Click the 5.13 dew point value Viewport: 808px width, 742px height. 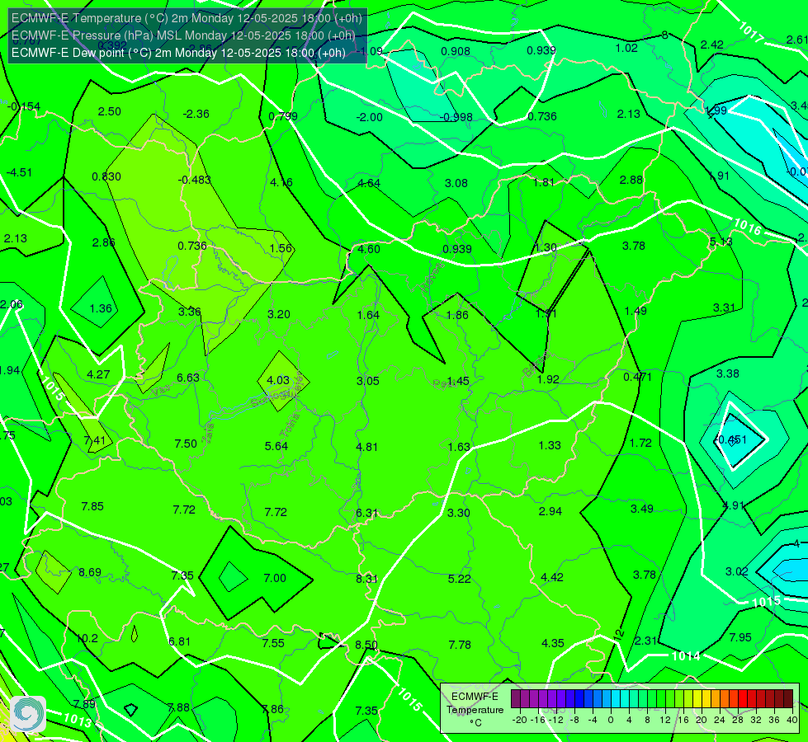point(721,242)
